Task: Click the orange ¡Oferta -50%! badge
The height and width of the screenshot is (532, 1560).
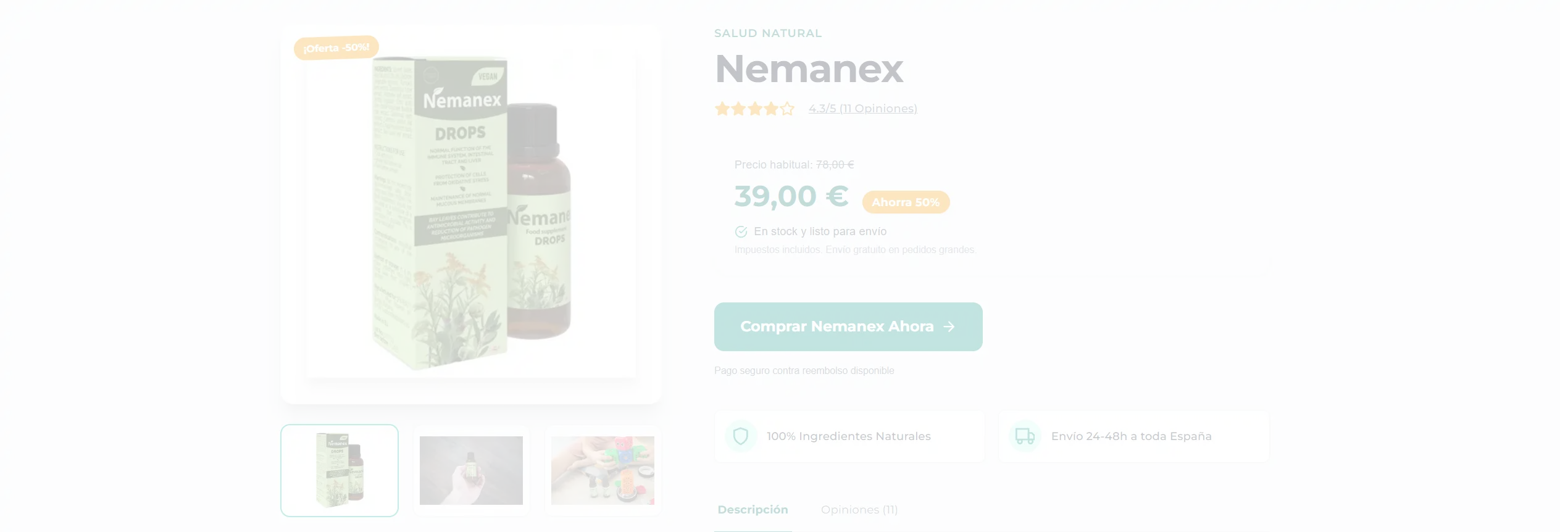Action: (x=336, y=46)
